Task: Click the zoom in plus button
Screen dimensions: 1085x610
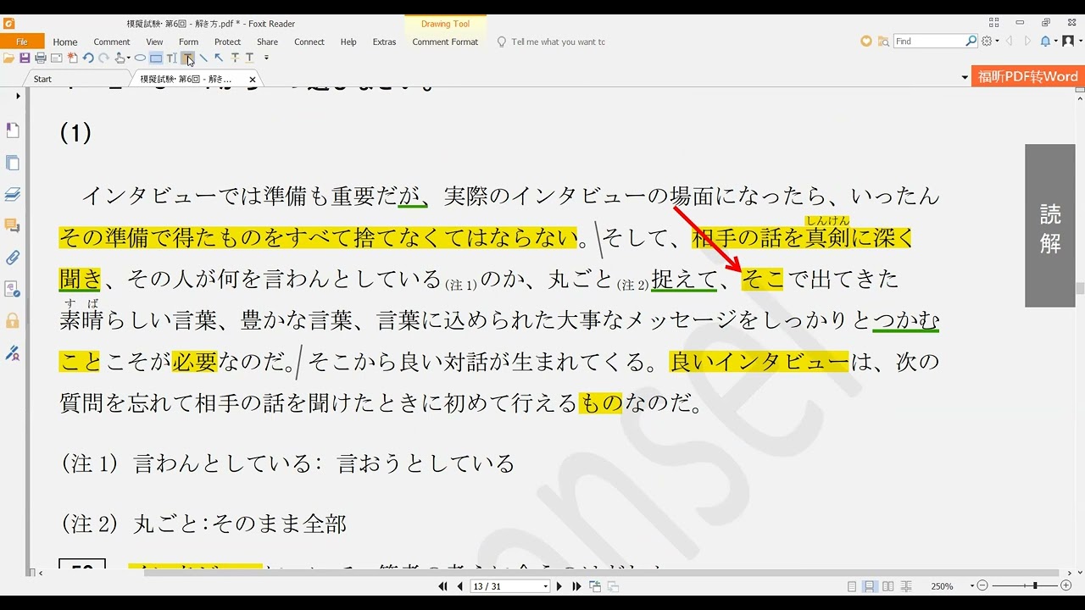Action: 1066,586
